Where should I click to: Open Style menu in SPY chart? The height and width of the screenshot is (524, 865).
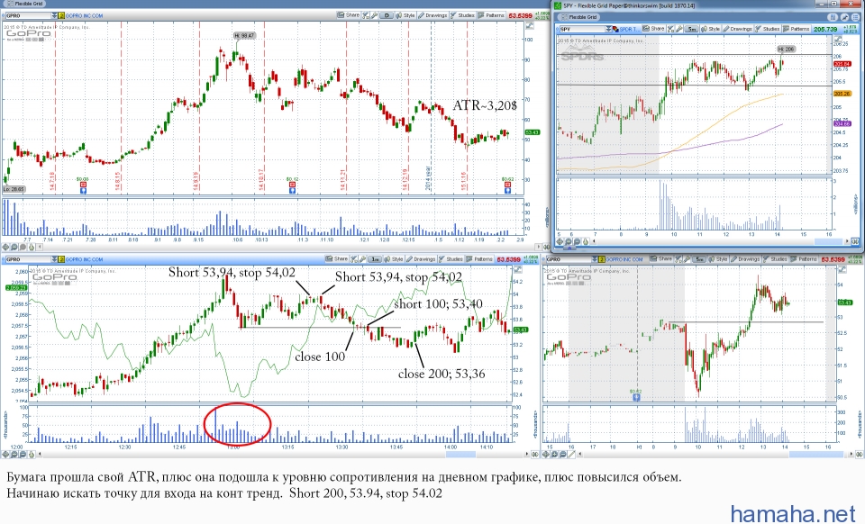coord(711,29)
